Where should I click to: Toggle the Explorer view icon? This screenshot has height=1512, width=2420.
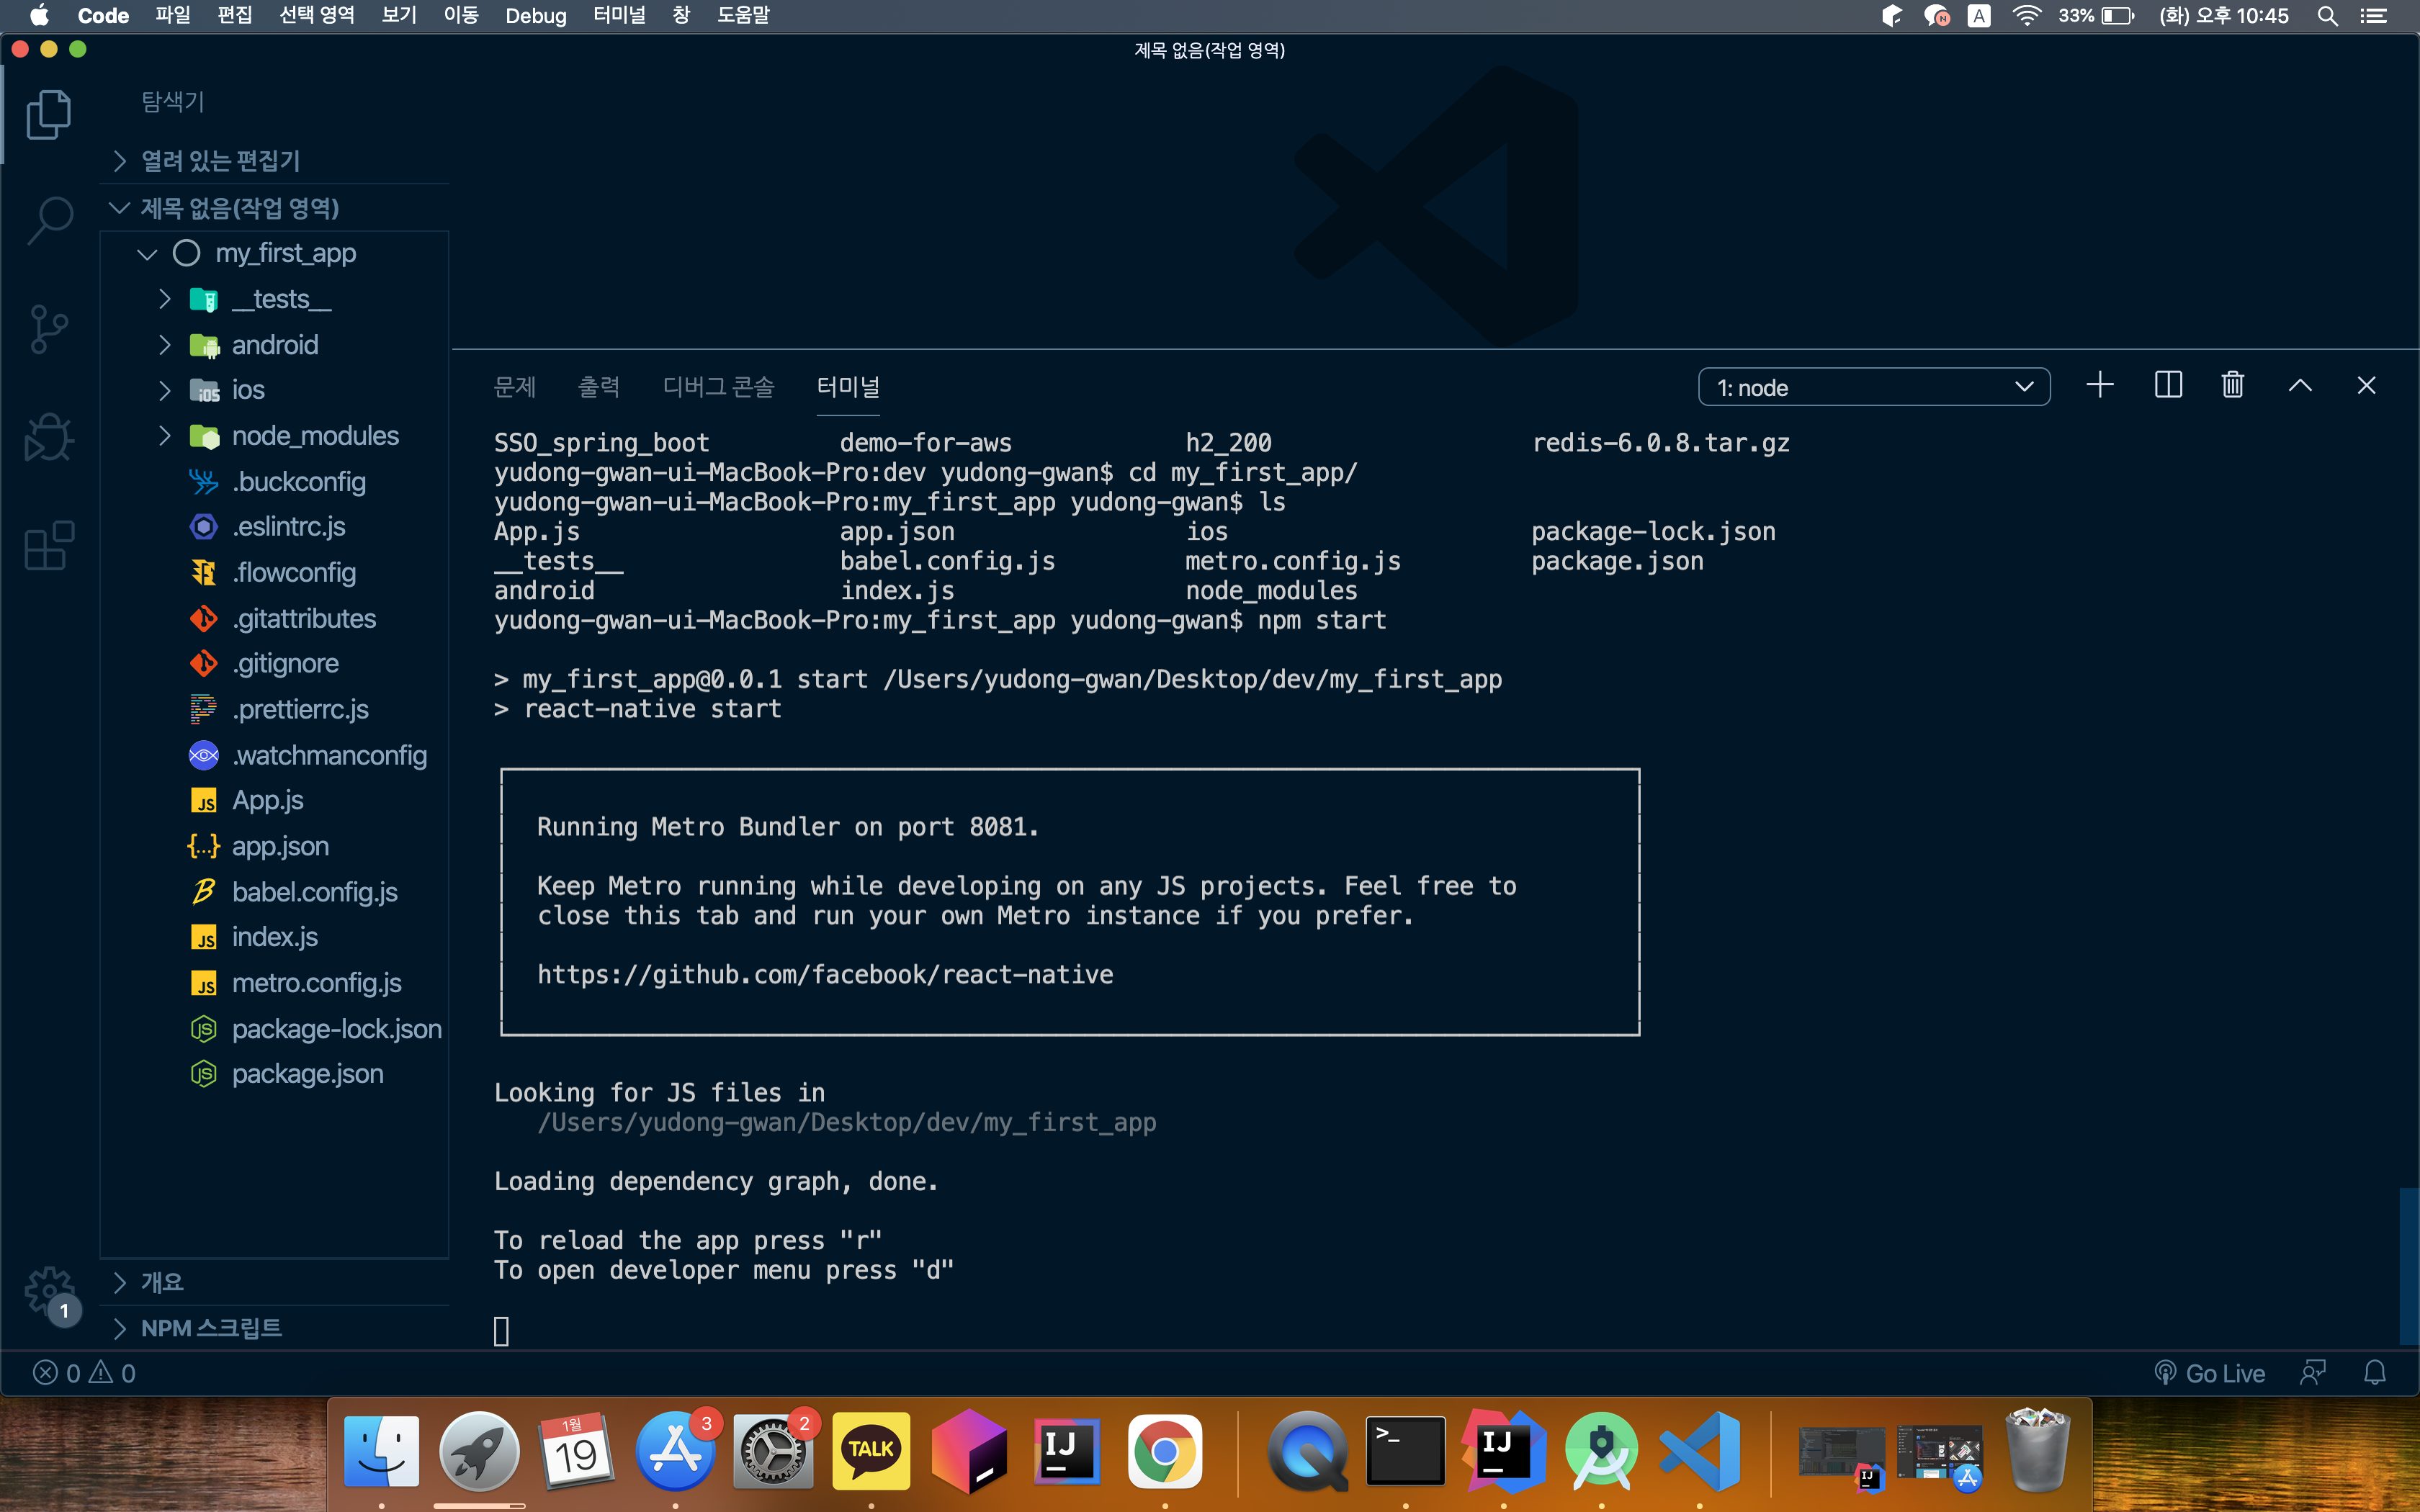point(49,114)
